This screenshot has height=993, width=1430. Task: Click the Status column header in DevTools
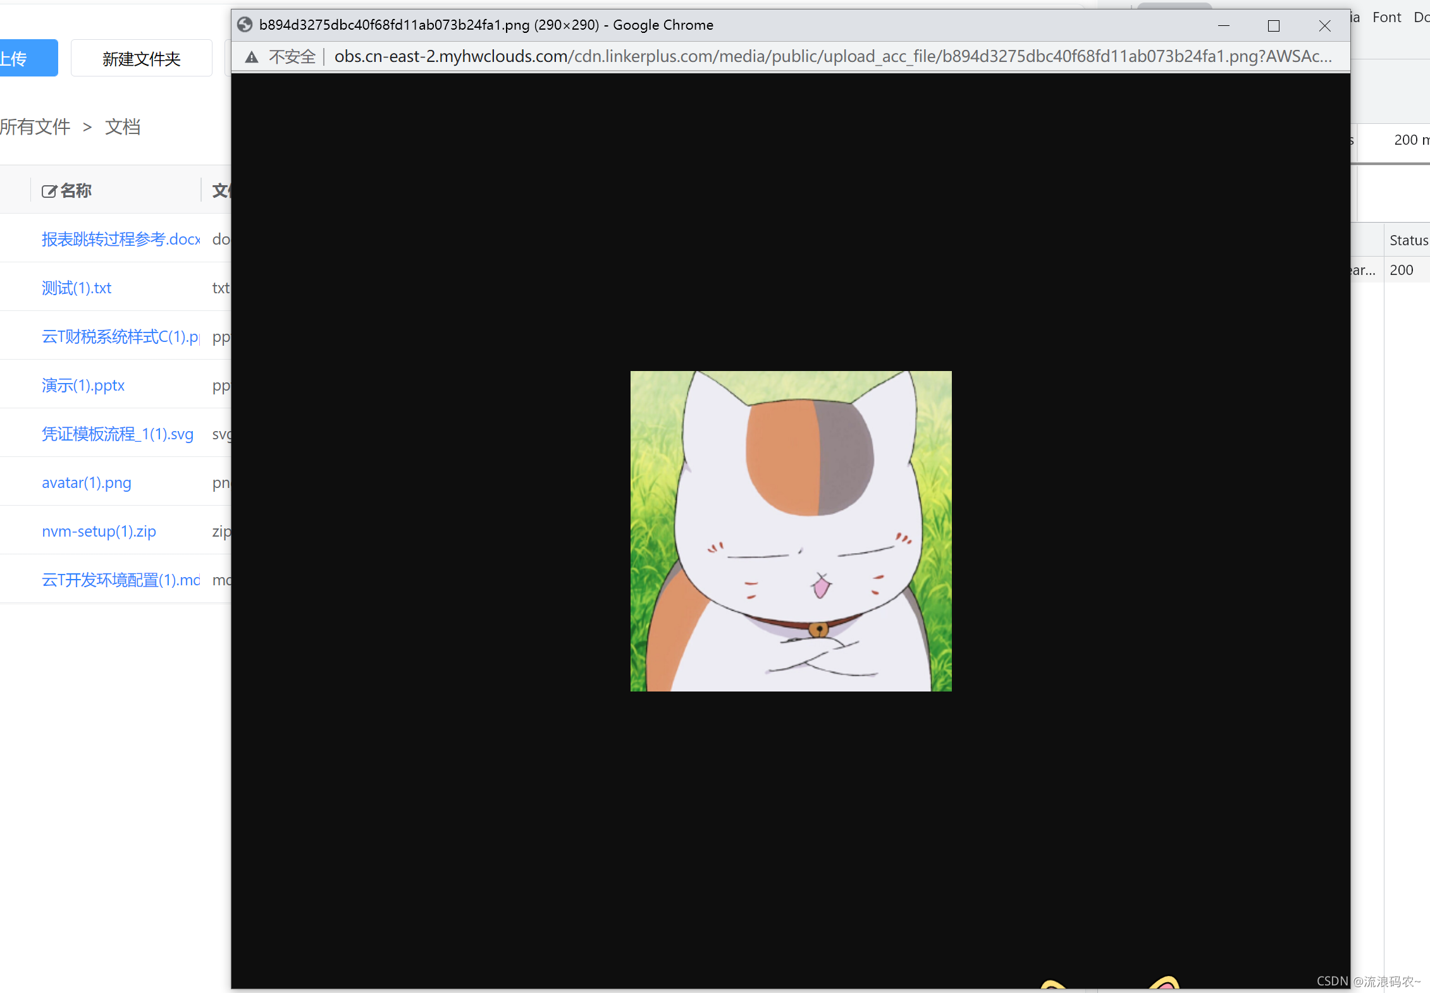(x=1408, y=240)
